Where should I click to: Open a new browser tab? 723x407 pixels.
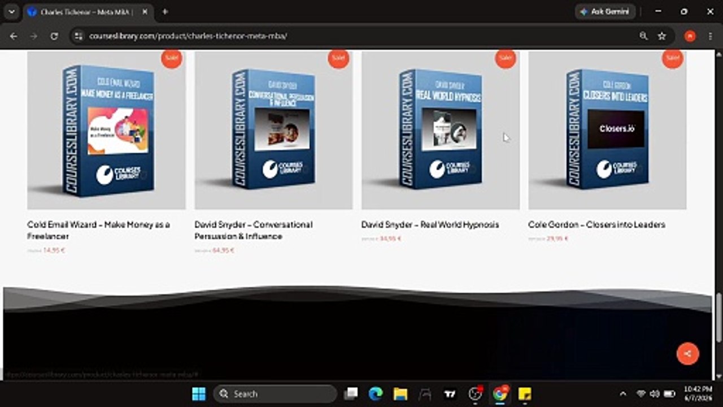(165, 11)
